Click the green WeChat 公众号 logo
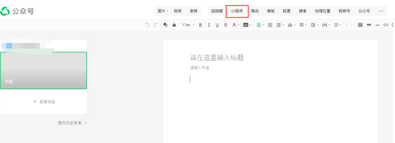Viewport: 395px width, 143px height. point(4,11)
